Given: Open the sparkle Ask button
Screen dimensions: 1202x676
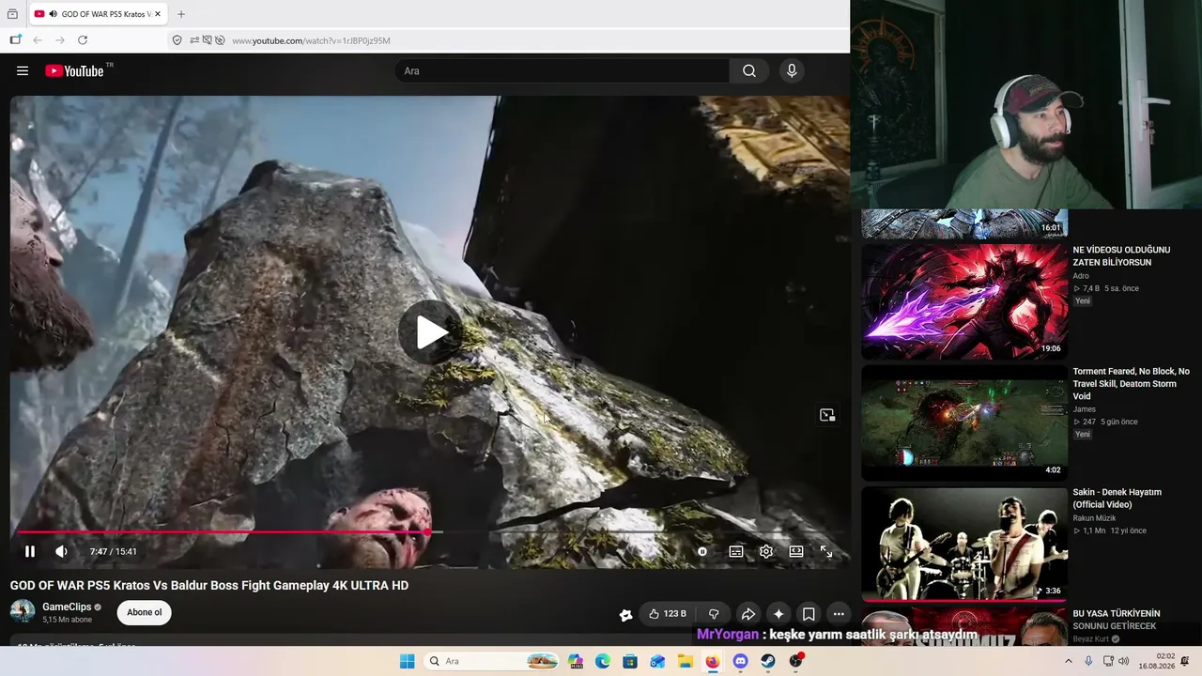Looking at the screenshot, I should pos(778,614).
